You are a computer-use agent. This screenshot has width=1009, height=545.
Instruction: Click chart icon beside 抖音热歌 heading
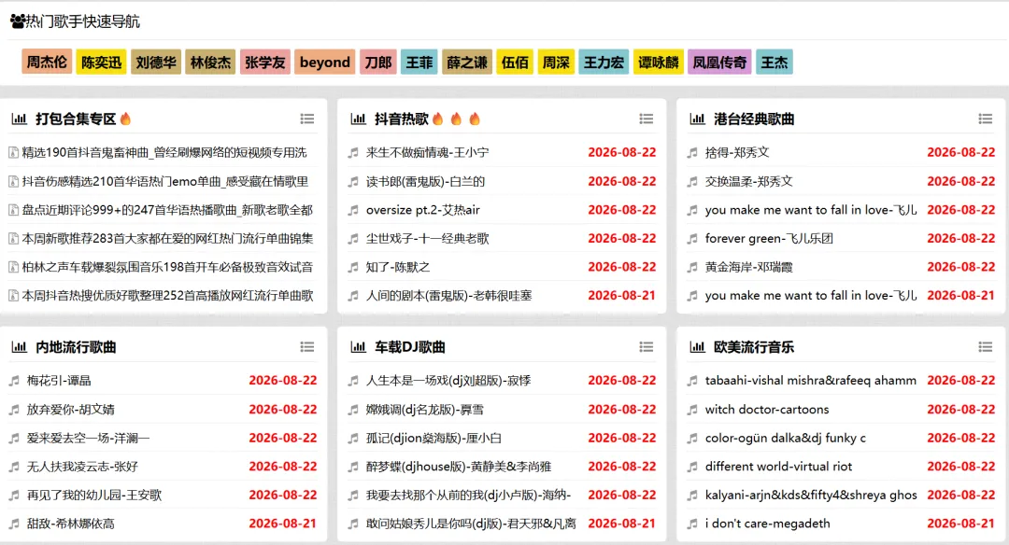point(359,119)
